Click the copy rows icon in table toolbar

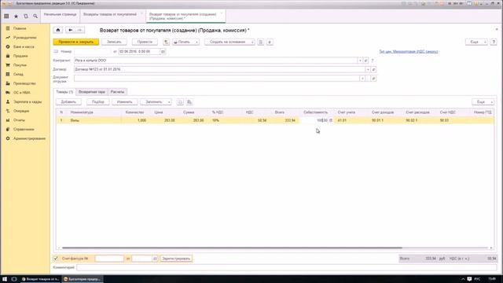point(189,102)
